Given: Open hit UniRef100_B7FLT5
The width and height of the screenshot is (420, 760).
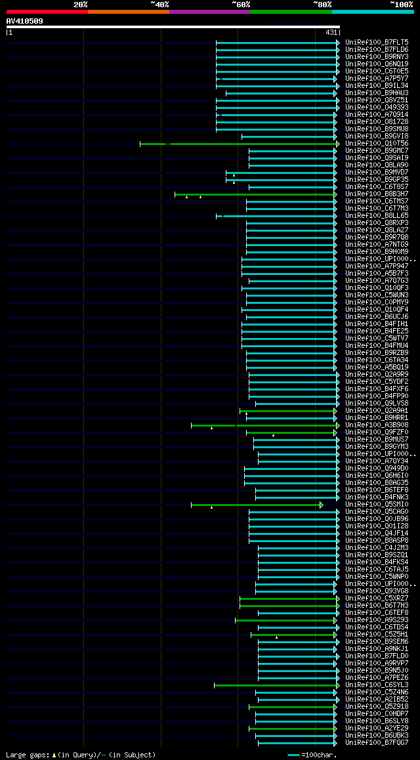Looking at the screenshot, I should coord(377,43).
